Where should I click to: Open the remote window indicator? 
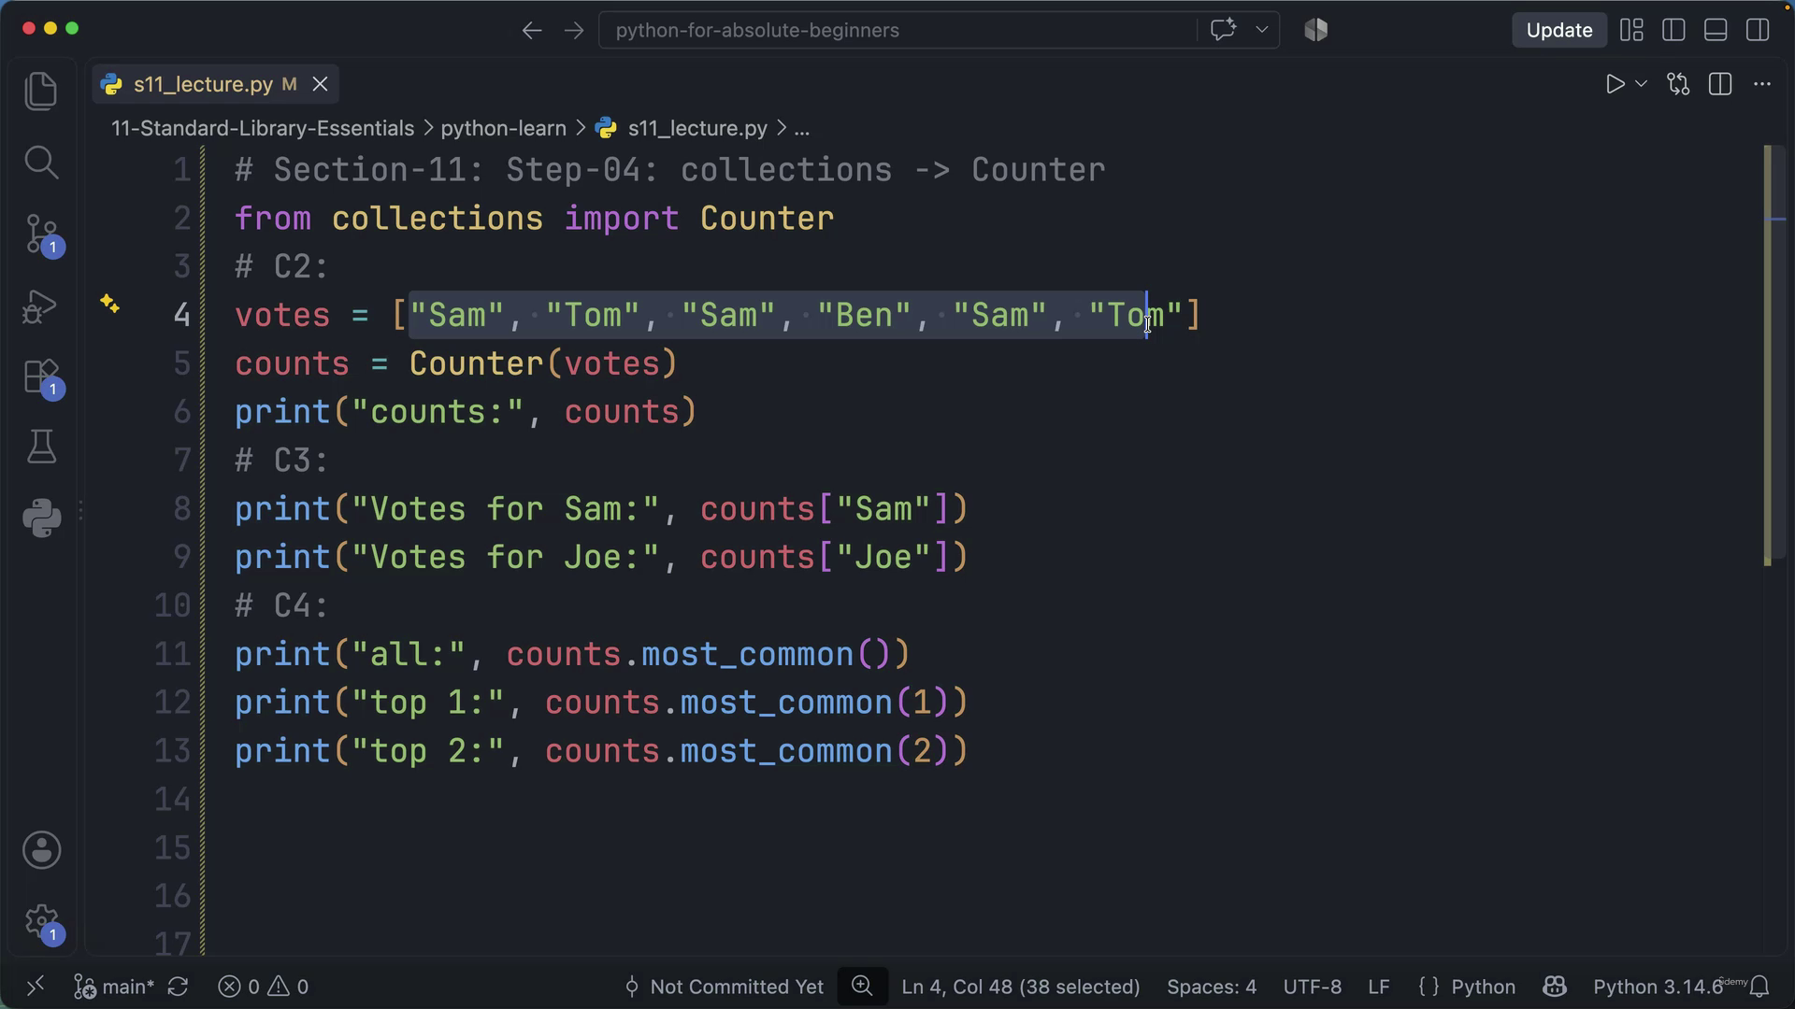pyautogui.click(x=35, y=987)
